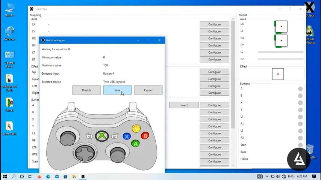Open the Windows Start menu
The height and width of the screenshot is (180, 321).
point(5,176)
